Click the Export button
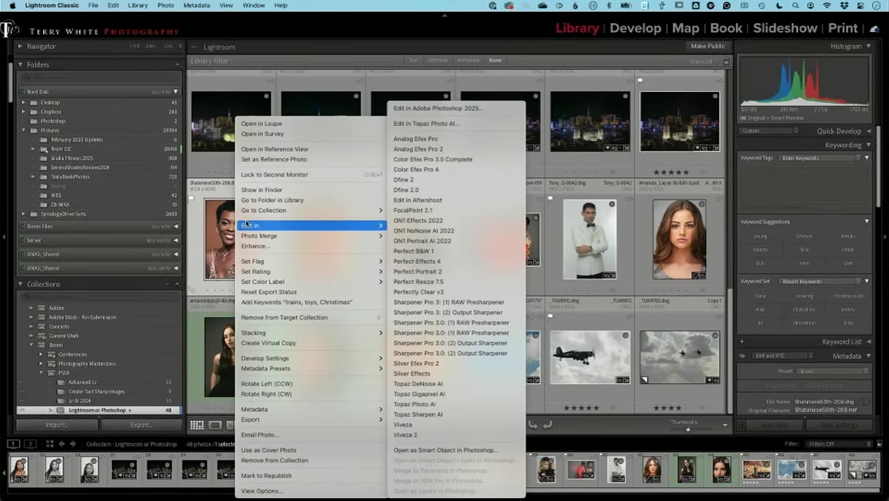The height and width of the screenshot is (501, 889). 141,425
